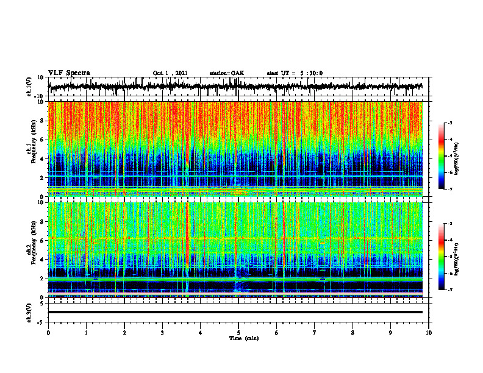The width and height of the screenshot is (483, 373).
Task: Click the 'Time (min)' axis label
Action: coord(244,338)
